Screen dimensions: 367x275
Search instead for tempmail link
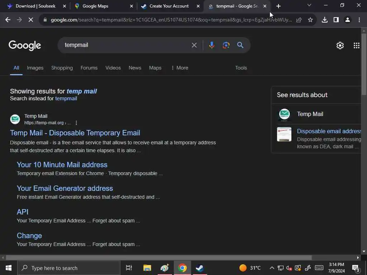click(x=66, y=98)
